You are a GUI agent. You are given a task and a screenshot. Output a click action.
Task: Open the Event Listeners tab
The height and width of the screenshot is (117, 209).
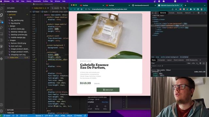[179, 60]
